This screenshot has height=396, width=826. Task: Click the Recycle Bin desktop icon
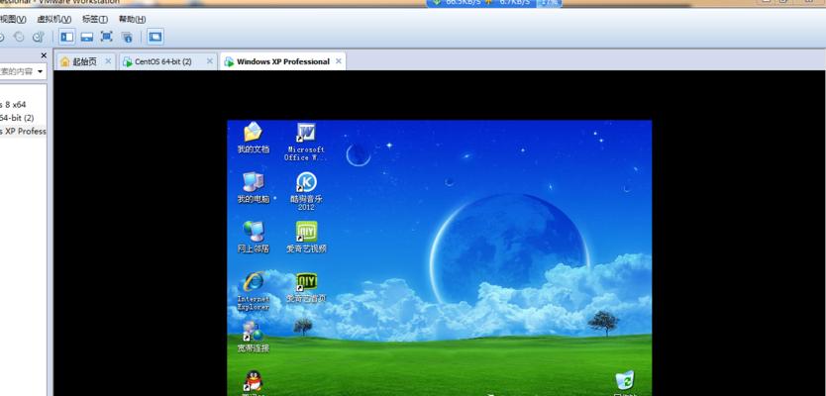[625, 383]
